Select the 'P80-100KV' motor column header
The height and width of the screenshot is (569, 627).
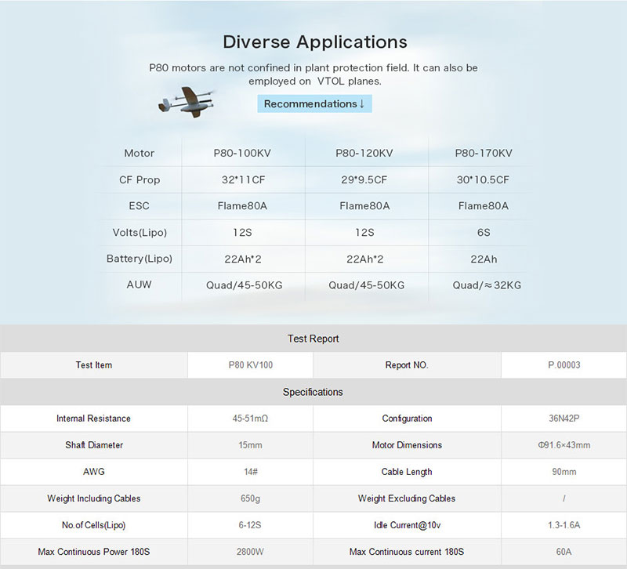[242, 153]
